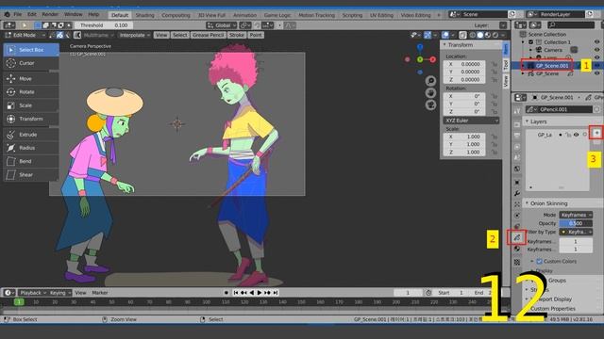Choose the Radius tool
Viewport: 604px width, 339px height.
pos(31,148)
